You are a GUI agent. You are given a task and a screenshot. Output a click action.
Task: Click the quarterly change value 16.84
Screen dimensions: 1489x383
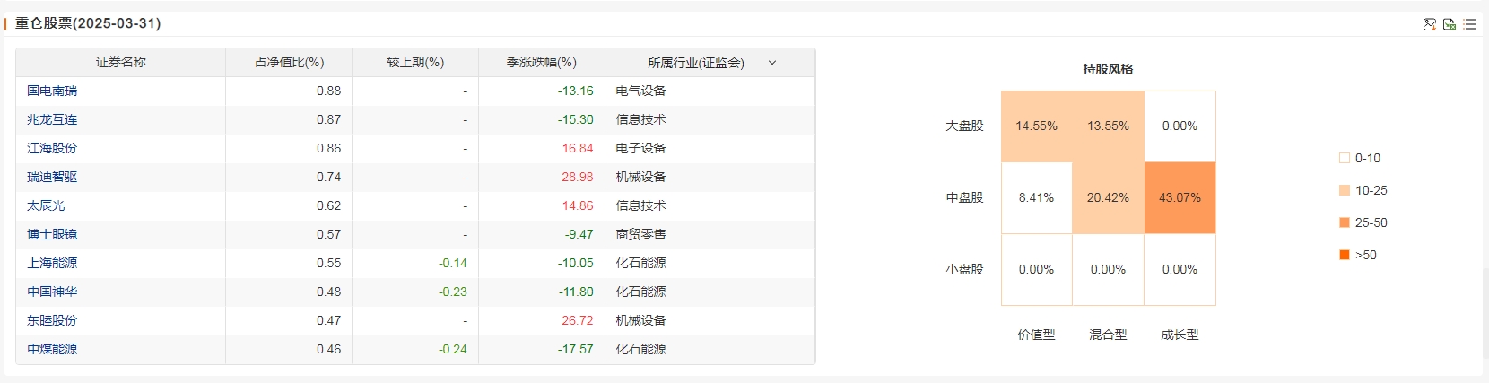pos(578,148)
